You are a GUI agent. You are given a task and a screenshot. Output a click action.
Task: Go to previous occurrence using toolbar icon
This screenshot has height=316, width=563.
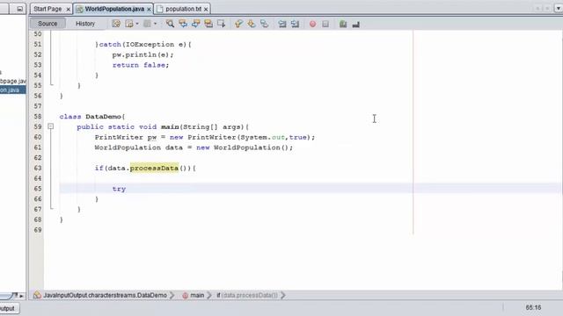[x=183, y=24]
